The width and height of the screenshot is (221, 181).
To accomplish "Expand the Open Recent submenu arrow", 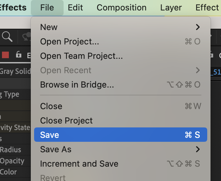I will tap(198, 70).
